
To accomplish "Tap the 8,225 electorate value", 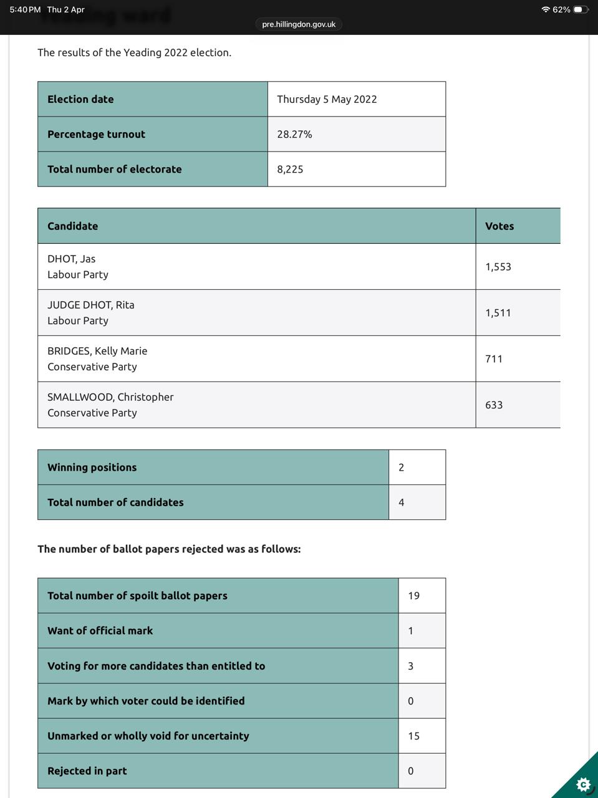I will (290, 169).
